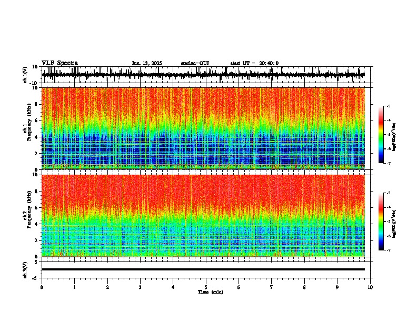Click the ch.1 color bar "-7" tick label
417x322 pixels.
tap(389, 163)
